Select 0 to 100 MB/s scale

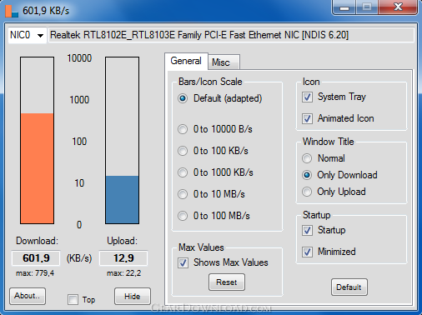(x=214, y=216)
